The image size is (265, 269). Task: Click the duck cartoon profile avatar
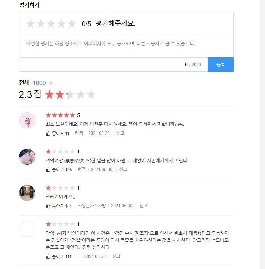coord(27,120)
